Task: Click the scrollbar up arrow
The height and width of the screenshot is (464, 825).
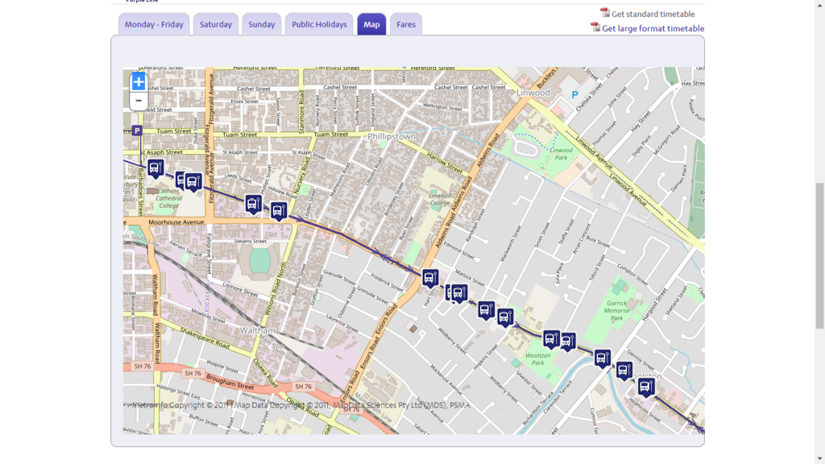Action: [819, 4]
